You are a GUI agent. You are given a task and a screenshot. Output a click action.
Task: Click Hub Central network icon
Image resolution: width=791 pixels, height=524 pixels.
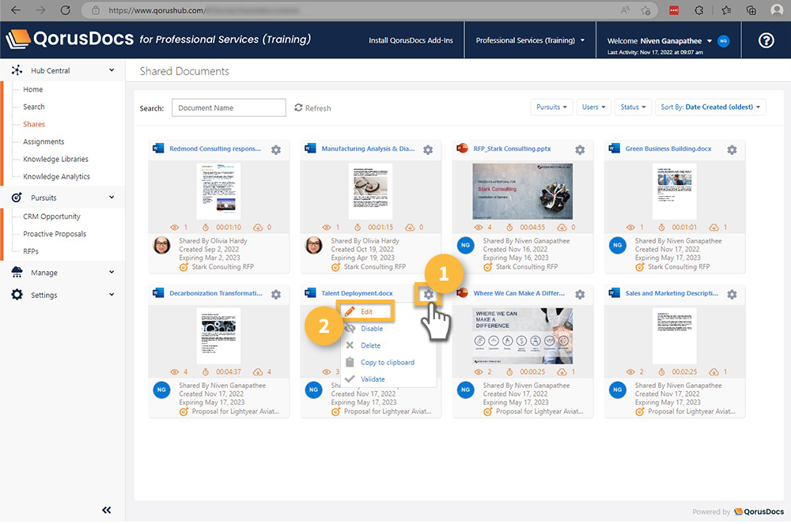[17, 70]
